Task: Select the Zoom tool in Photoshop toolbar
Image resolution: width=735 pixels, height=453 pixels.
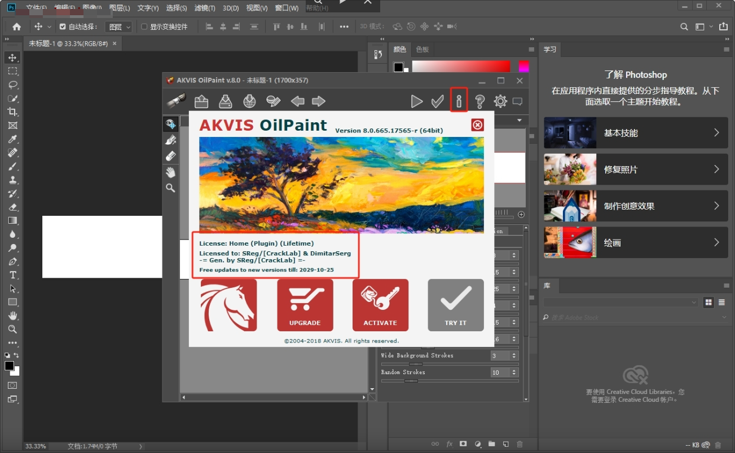Action: pyautogui.click(x=12, y=329)
